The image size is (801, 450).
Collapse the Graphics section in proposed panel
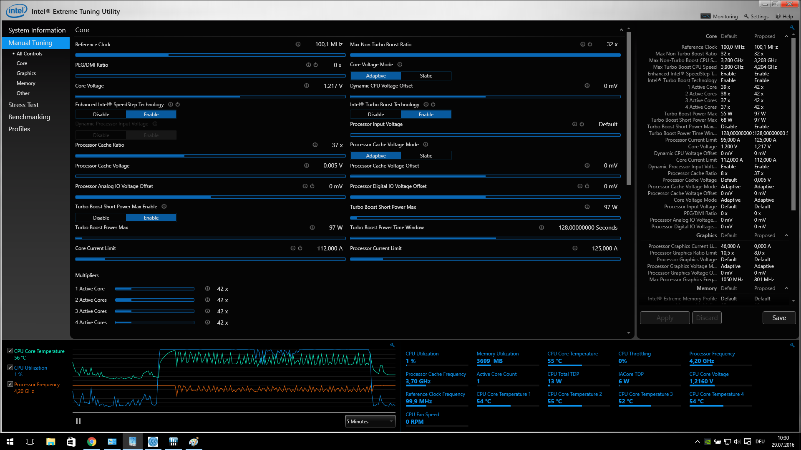point(786,235)
